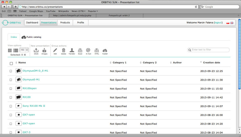Select the Index tab

pyautogui.click(x=14, y=37)
